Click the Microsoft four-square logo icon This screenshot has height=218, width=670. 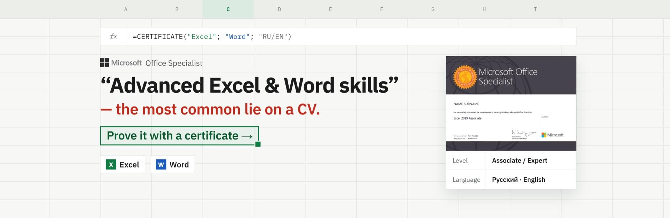point(104,63)
